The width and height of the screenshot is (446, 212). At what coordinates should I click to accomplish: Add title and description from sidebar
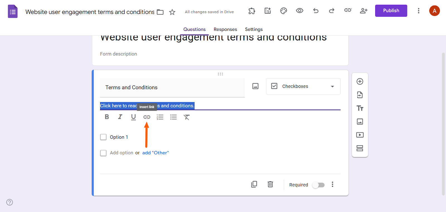[360, 108]
